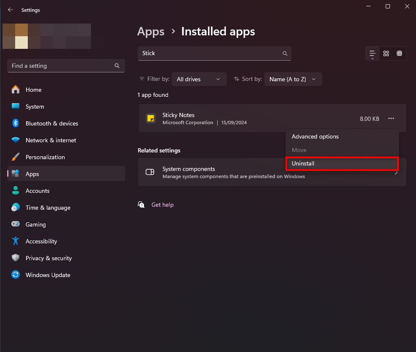The image size is (416, 352).
Task: Open the Sticky Notes app icon
Action: click(x=150, y=118)
